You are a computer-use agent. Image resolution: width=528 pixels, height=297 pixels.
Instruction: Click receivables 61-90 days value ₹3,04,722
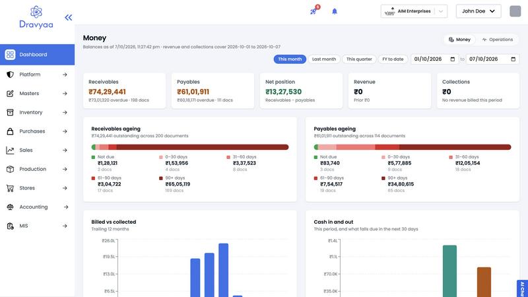click(110, 184)
